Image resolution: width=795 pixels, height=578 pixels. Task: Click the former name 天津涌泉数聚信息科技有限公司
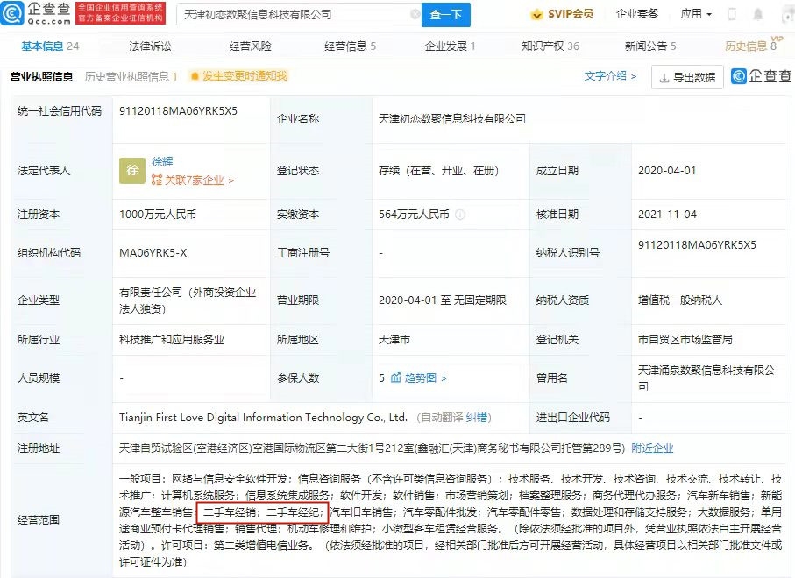706,378
